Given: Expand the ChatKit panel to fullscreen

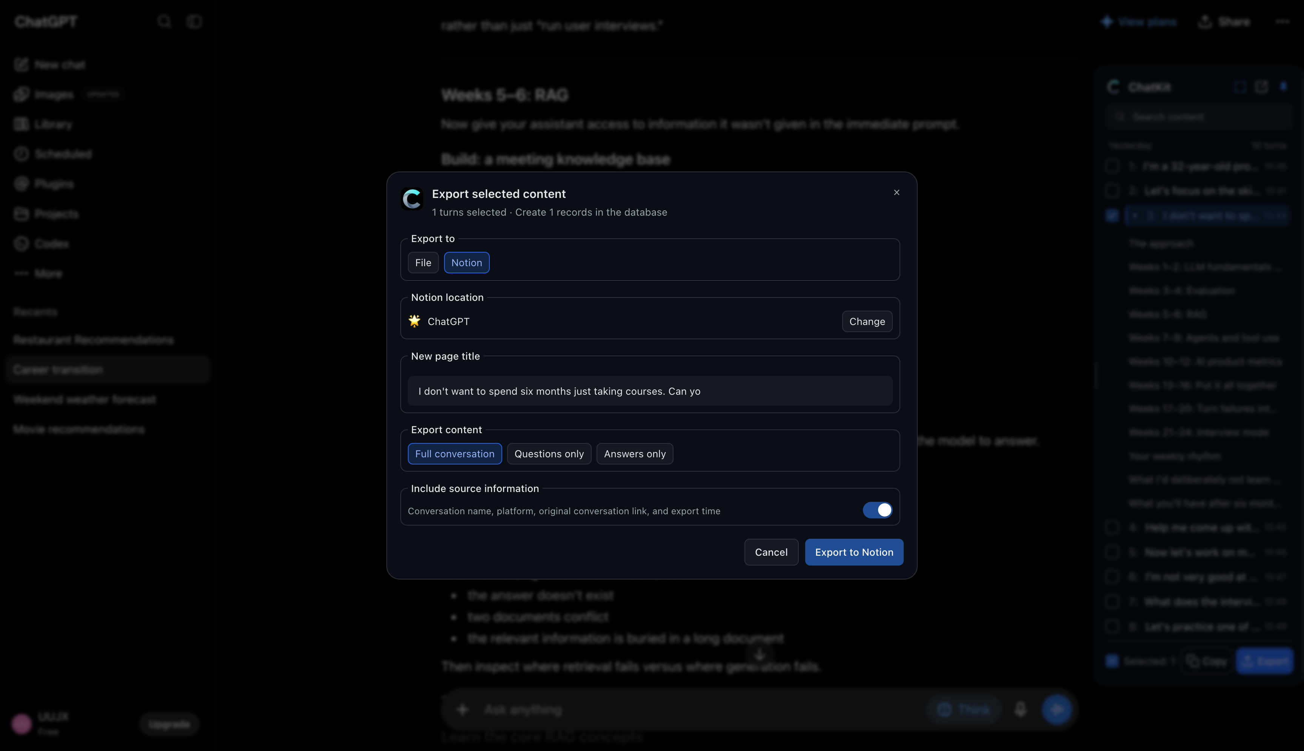Looking at the screenshot, I should pos(1239,87).
